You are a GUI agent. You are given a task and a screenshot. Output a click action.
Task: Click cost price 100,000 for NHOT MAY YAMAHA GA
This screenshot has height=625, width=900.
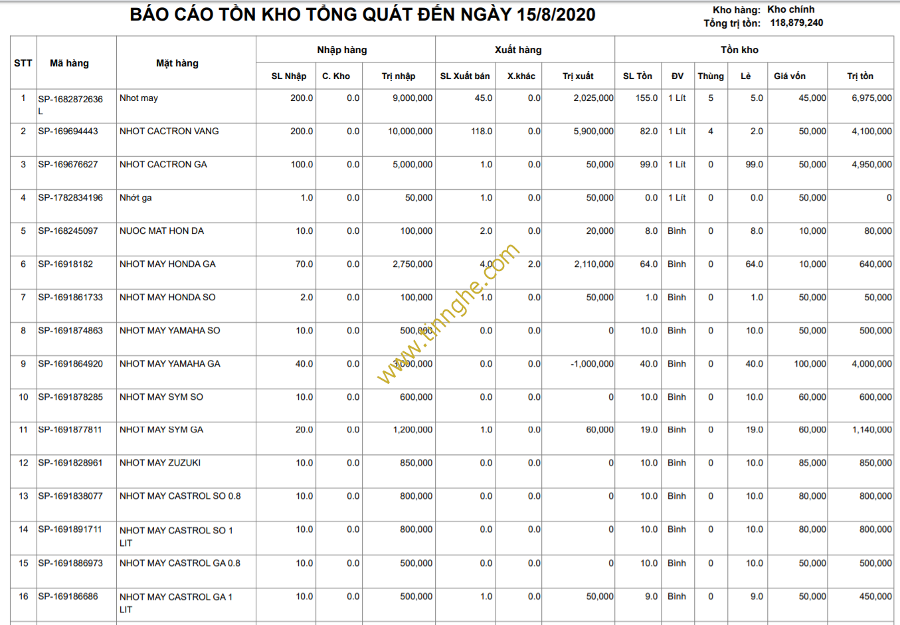810,364
